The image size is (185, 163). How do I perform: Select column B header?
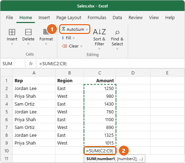tap(69, 73)
